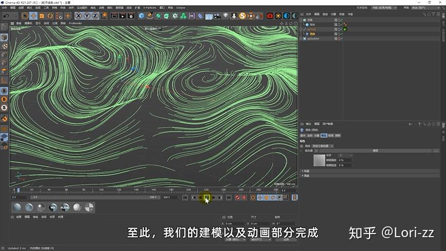Image resolution: width=446 pixels, height=251 pixels.
Task: Click the ellipsis button beside shader bar
Action: (x=436, y=151)
